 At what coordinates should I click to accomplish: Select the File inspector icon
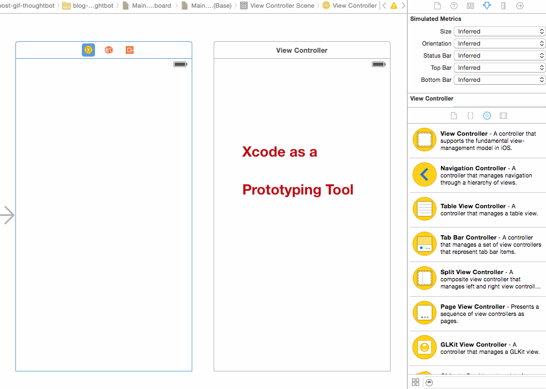[437, 6]
